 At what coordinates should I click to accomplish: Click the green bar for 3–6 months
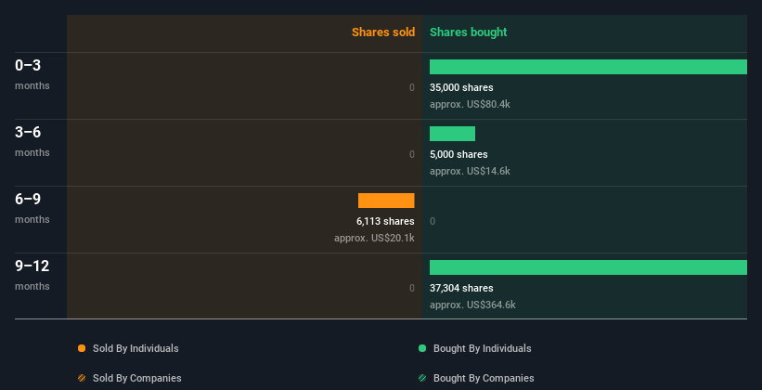tap(452, 134)
